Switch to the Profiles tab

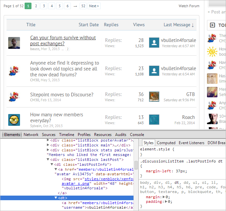click(84, 135)
